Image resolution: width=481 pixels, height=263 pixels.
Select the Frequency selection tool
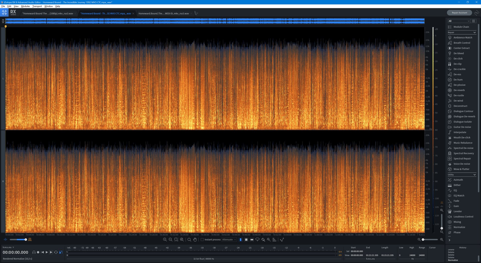(x=252, y=240)
